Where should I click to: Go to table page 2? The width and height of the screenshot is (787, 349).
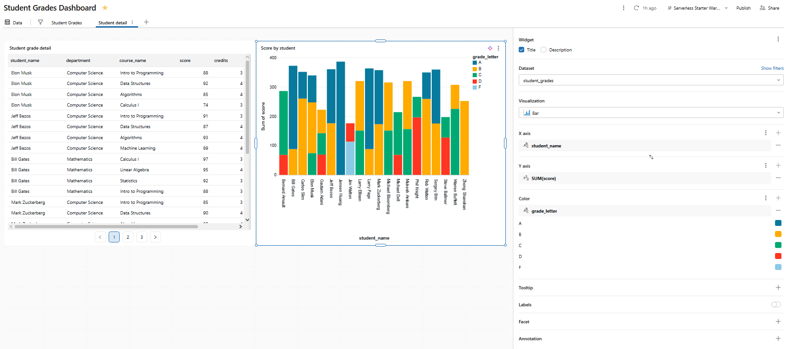128,237
